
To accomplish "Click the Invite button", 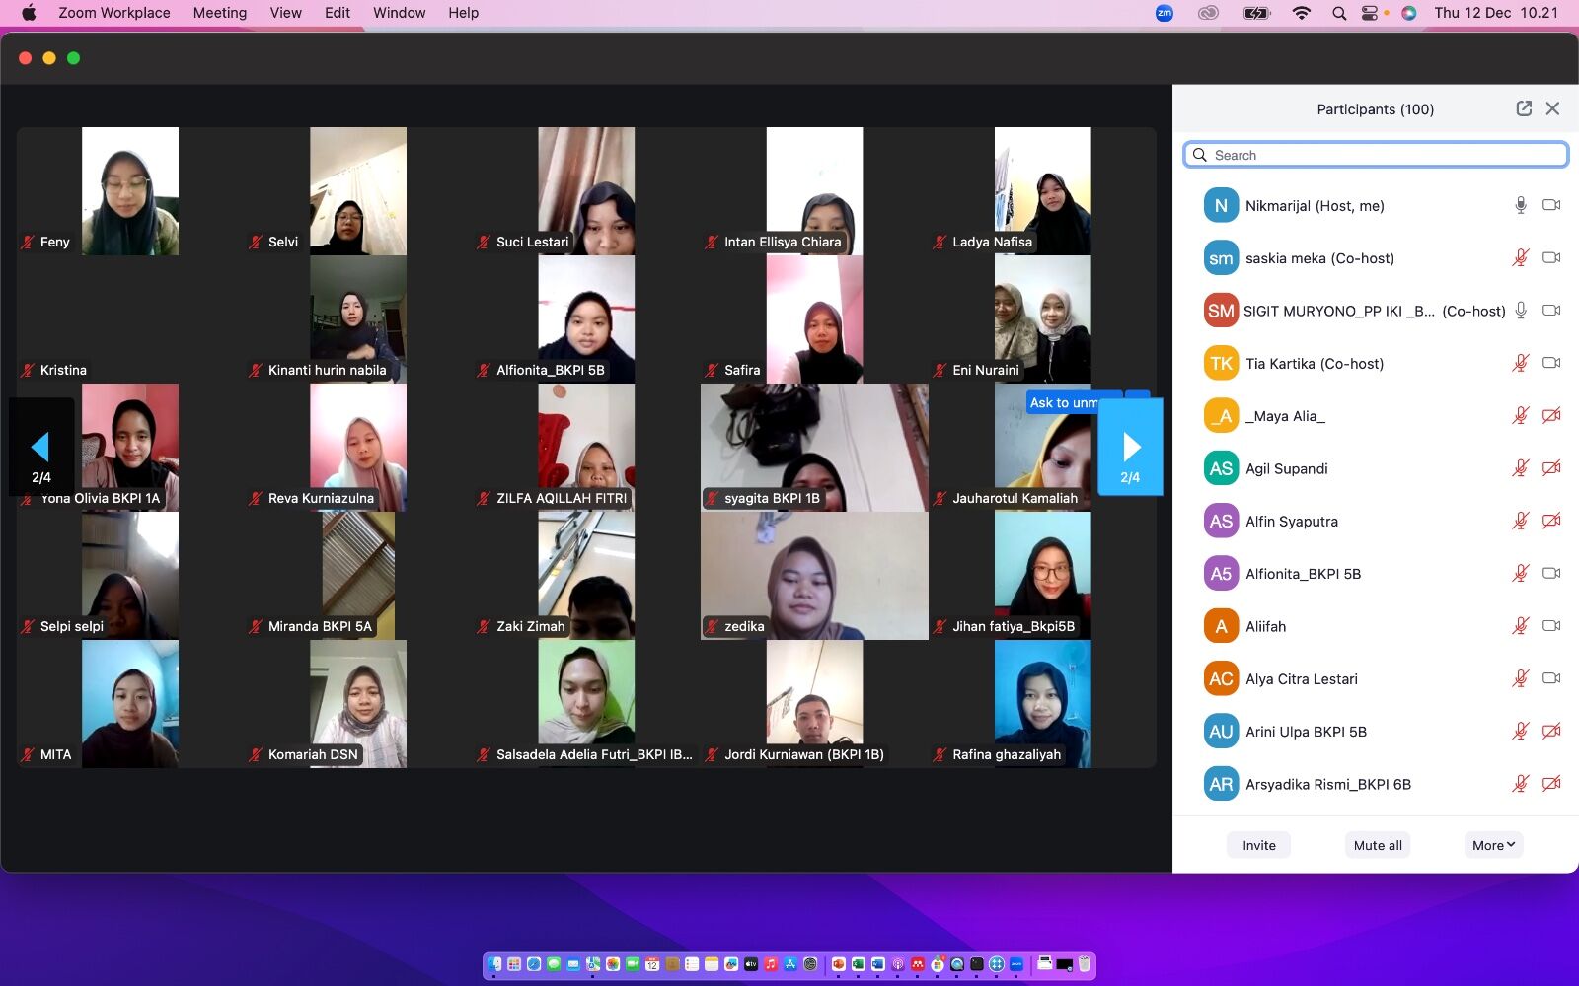I will [x=1259, y=845].
